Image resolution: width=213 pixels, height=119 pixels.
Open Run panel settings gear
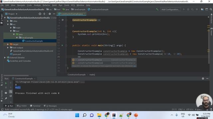click(x=203, y=79)
